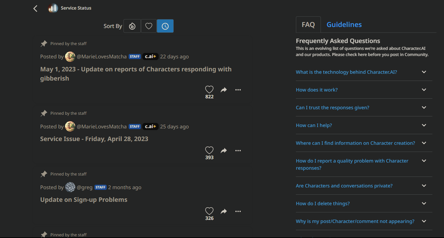Select the FAQ tab
The image size is (444, 238).
(308, 25)
